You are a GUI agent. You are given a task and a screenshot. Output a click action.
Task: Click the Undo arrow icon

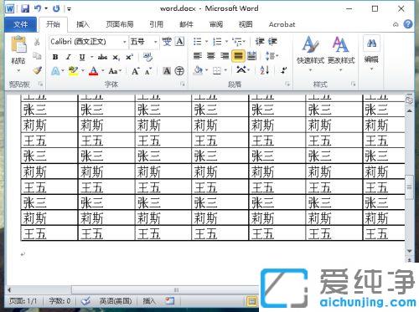(x=38, y=8)
